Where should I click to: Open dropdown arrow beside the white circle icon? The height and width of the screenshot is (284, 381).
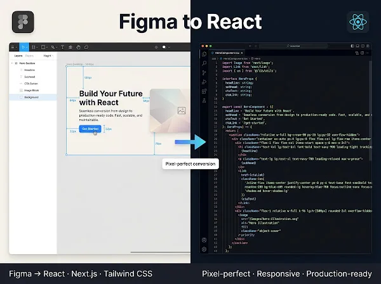pyautogui.click(x=169, y=48)
